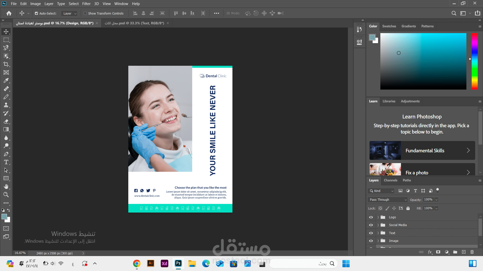Image resolution: width=483 pixels, height=271 pixels.
Task: Open Photoshop from the Windows taskbar
Action: click(178, 263)
